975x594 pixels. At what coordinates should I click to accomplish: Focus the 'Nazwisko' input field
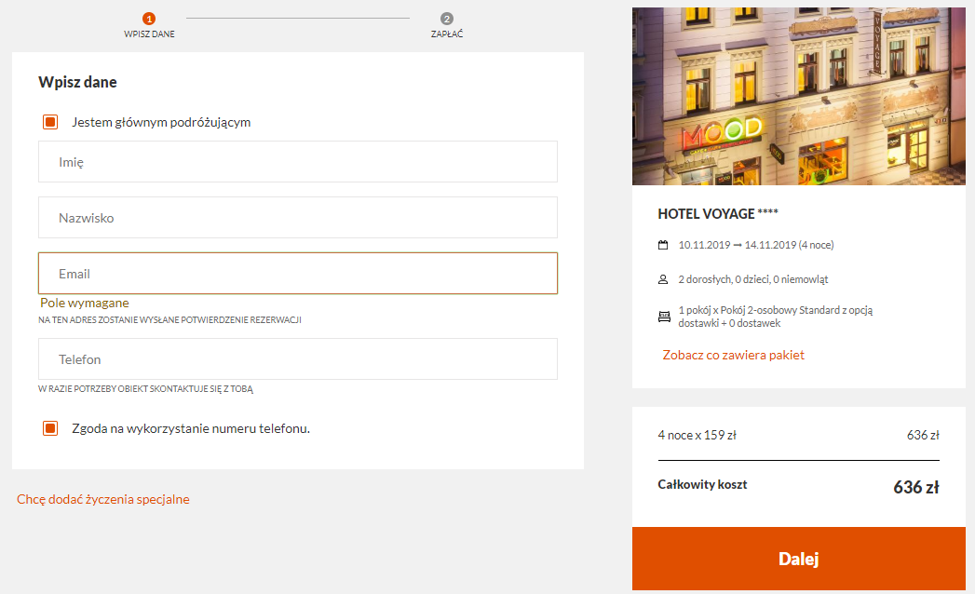click(x=298, y=218)
